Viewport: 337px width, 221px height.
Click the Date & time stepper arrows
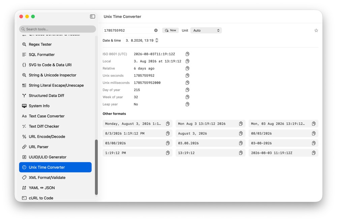pos(157,40)
